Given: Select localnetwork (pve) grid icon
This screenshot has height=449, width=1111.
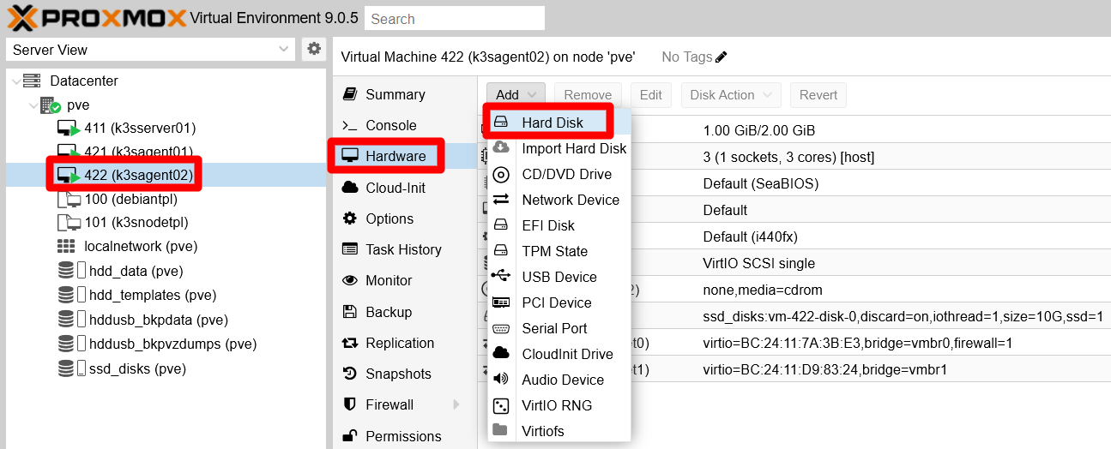Looking at the screenshot, I should point(66,247).
